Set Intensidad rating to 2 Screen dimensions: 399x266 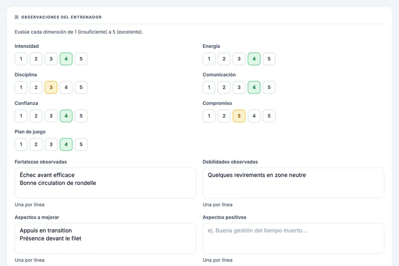tap(36, 59)
